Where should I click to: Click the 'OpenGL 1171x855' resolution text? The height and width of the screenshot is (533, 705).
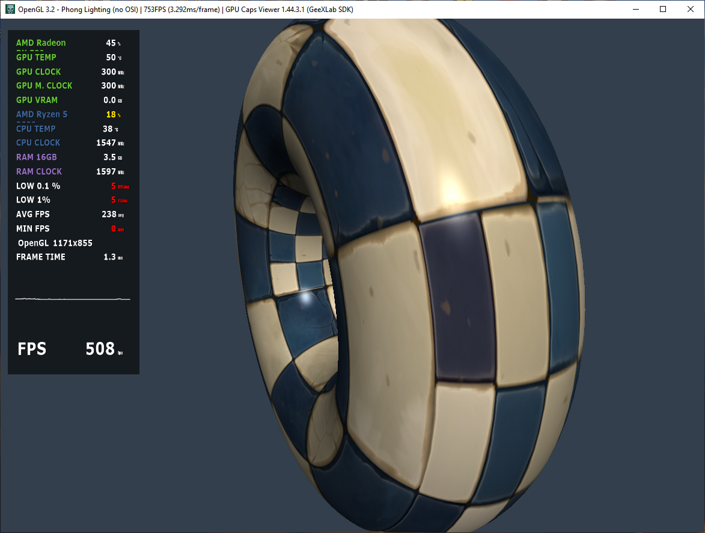pos(55,243)
